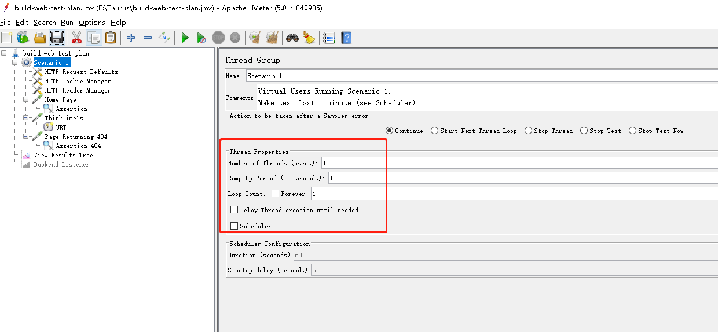Click the Number of Threads (users) field
The height and width of the screenshot is (332, 718).
click(520, 163)
